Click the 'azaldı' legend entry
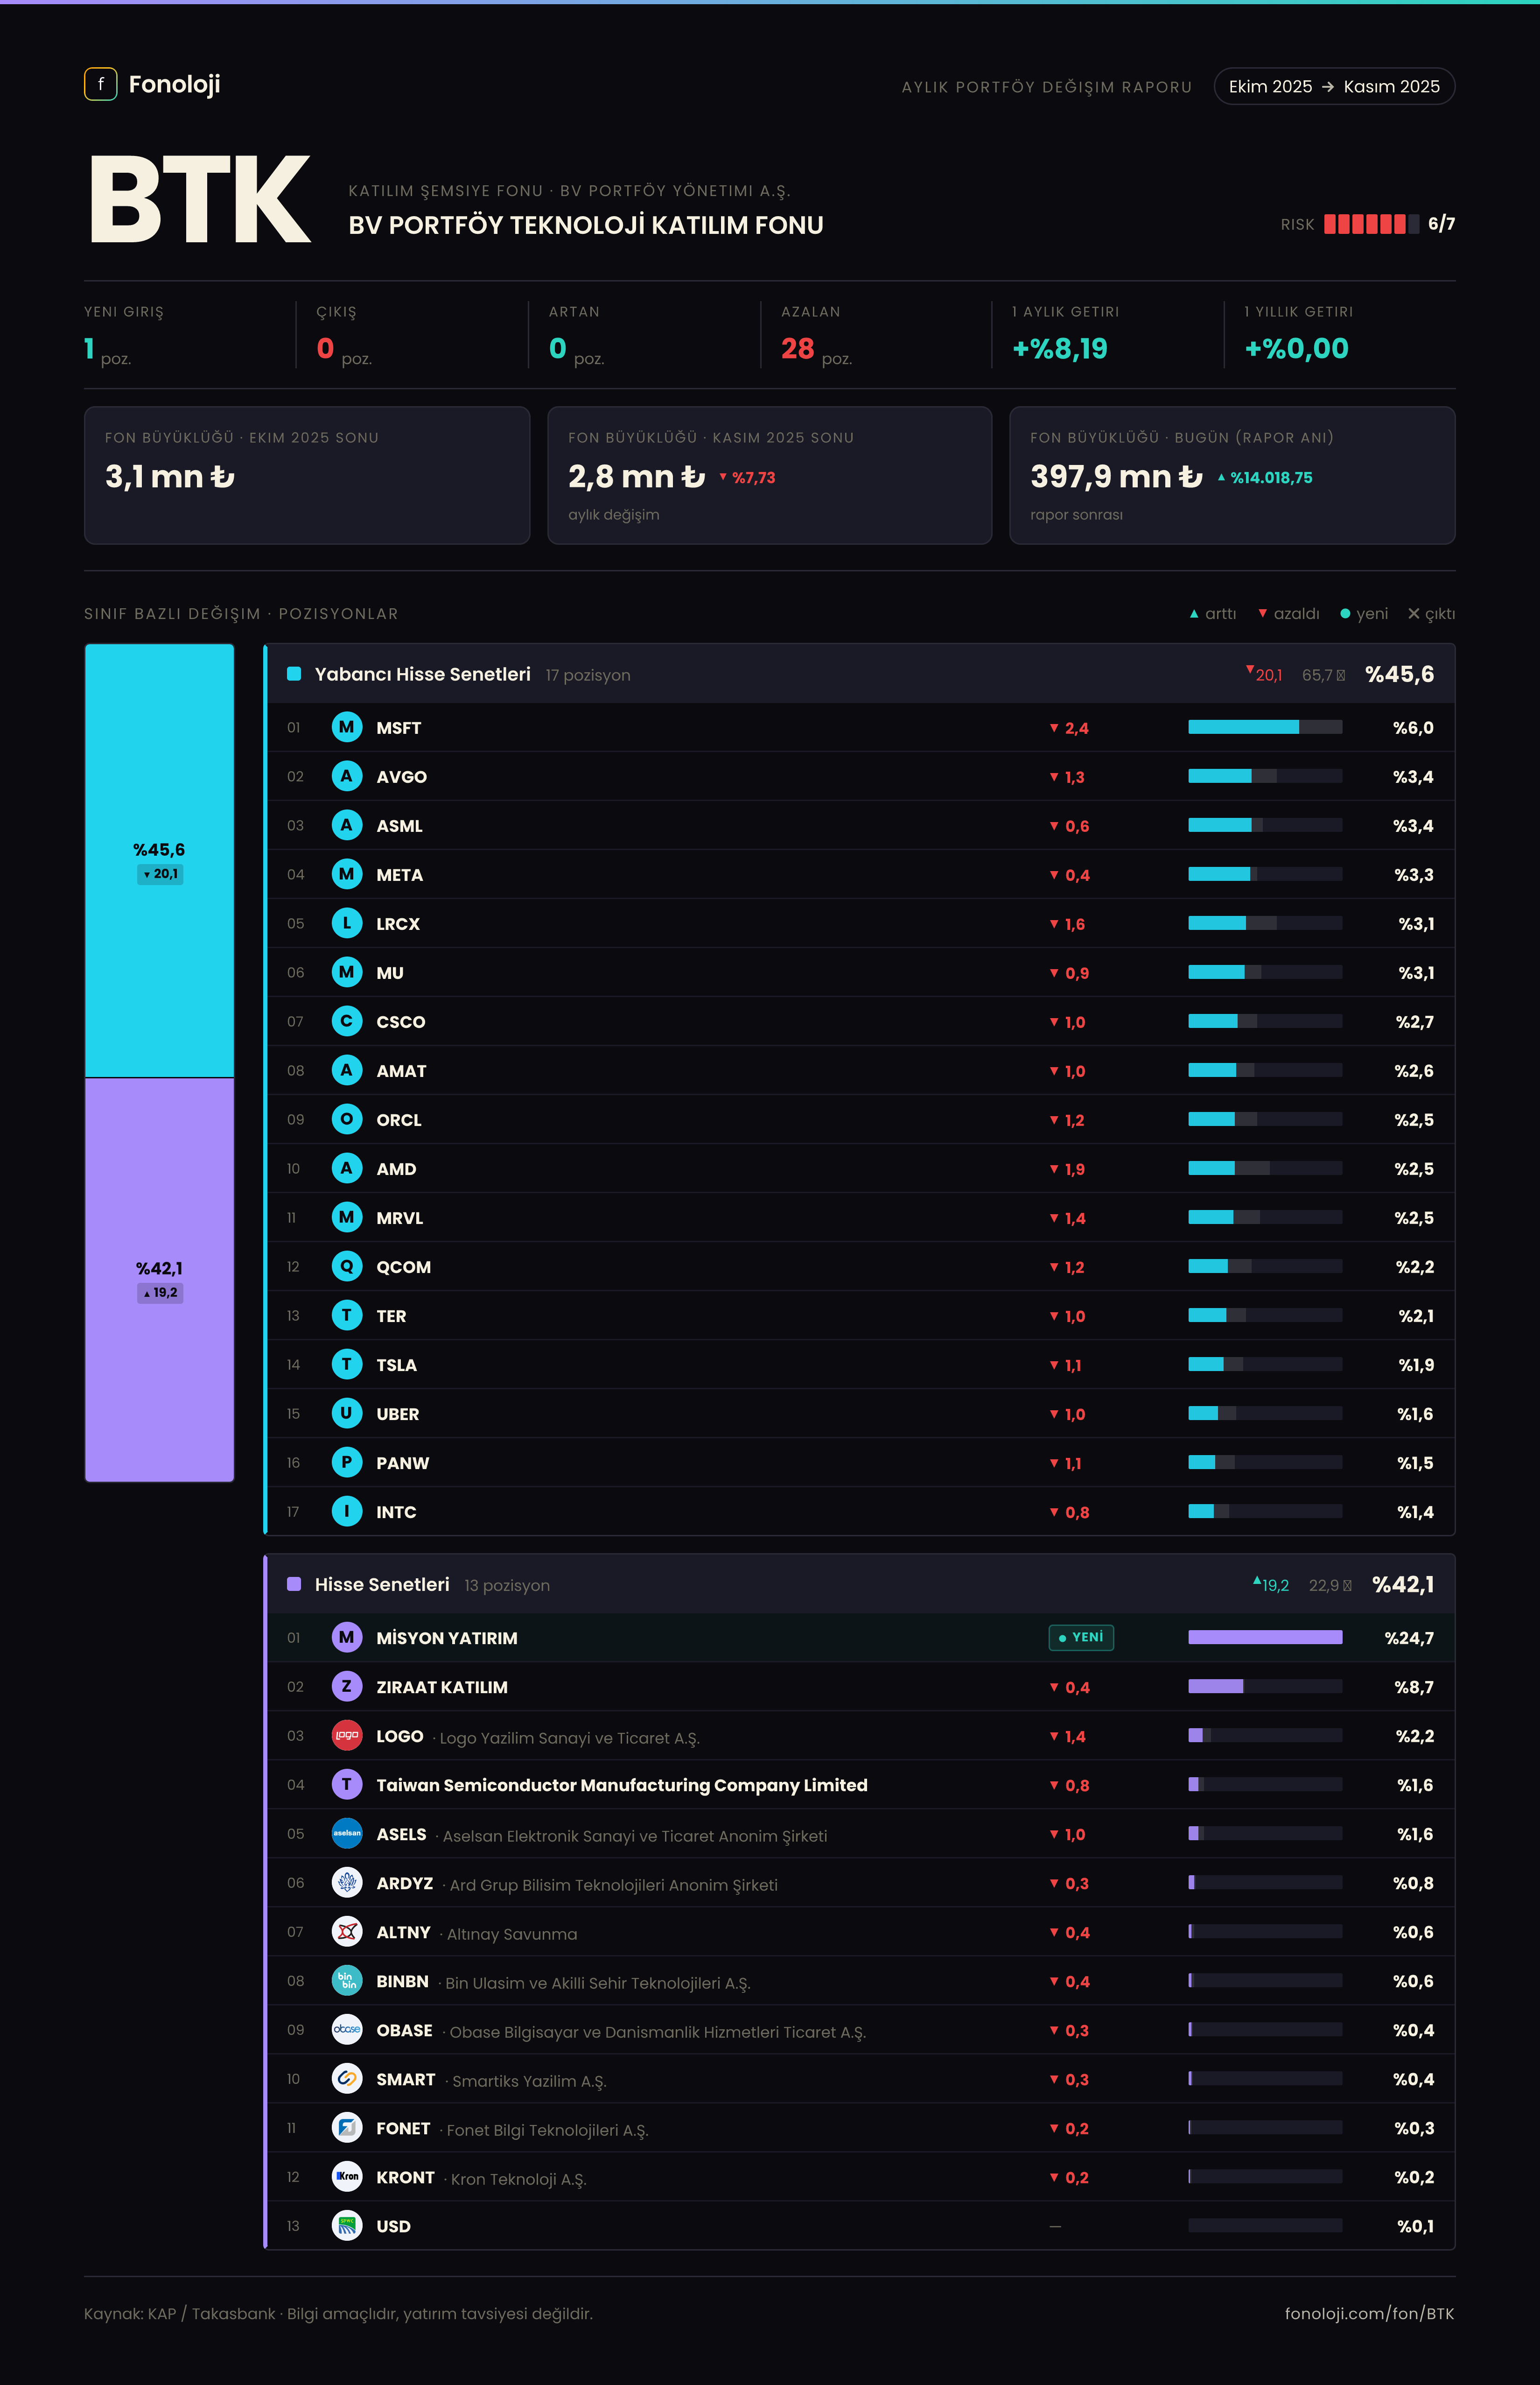The image size is (1540, 2385). tap(1289, 614)
